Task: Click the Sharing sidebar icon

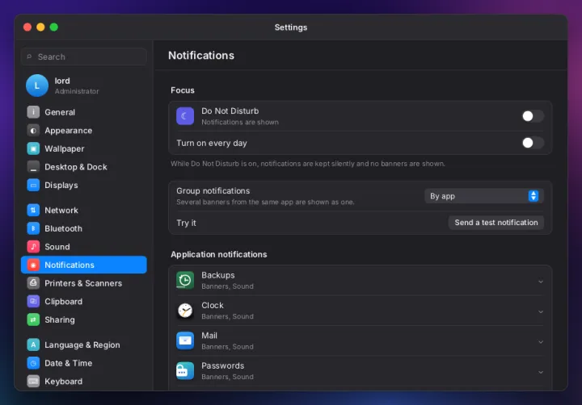Action: [x=33, y=319]
